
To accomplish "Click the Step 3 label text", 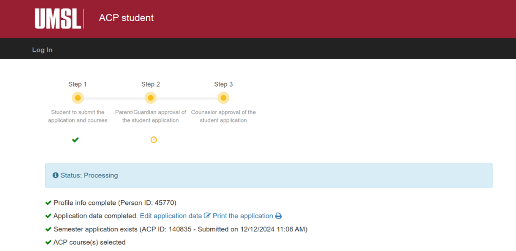I will tap(223, 84).
